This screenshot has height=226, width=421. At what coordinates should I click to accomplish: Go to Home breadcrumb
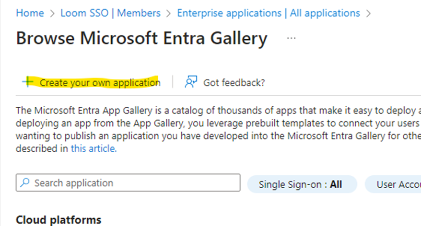[30, 13]
